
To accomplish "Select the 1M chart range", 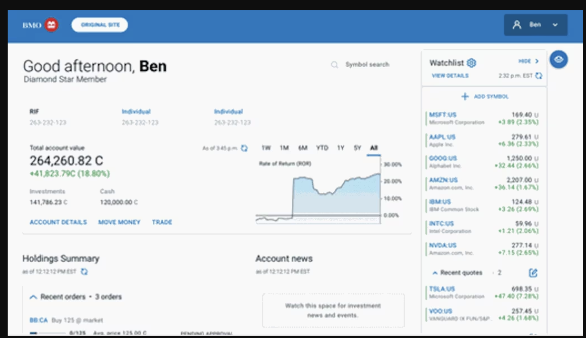I will (x=284, y=148).
